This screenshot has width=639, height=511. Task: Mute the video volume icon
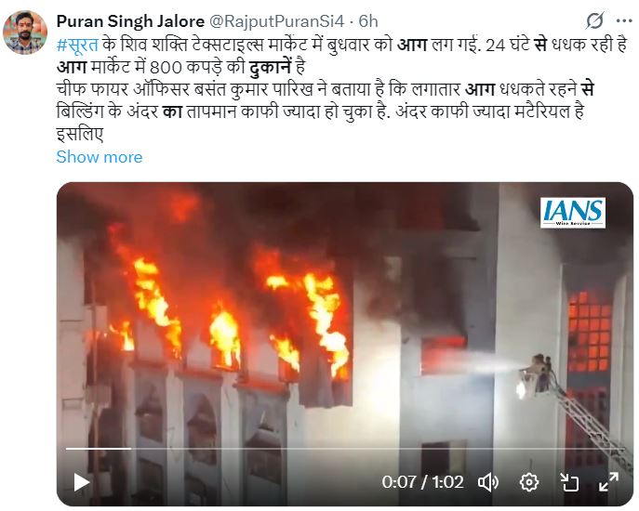click(488, 482)
